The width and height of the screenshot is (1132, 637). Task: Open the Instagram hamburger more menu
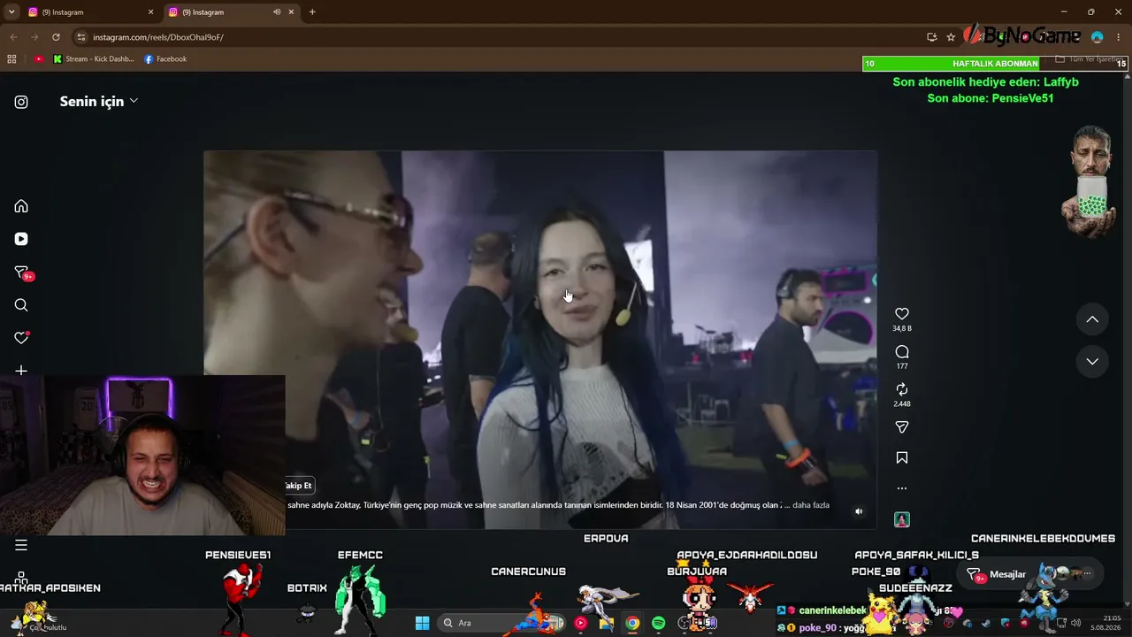pos(21,545)
